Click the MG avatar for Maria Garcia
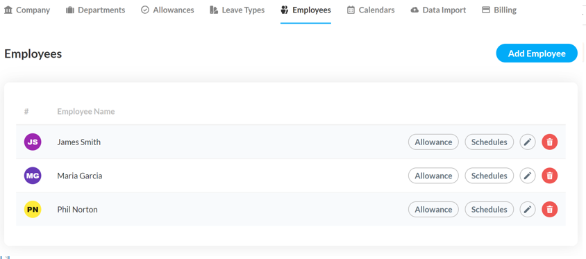Screen dimensions: 586x259 click(33, 176)
